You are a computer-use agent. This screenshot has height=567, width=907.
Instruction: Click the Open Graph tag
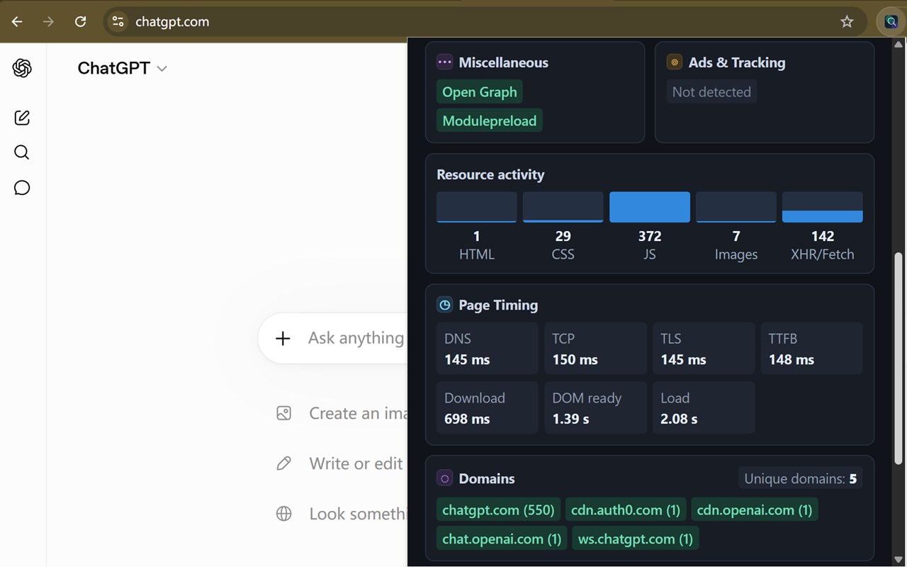[480, 91]
